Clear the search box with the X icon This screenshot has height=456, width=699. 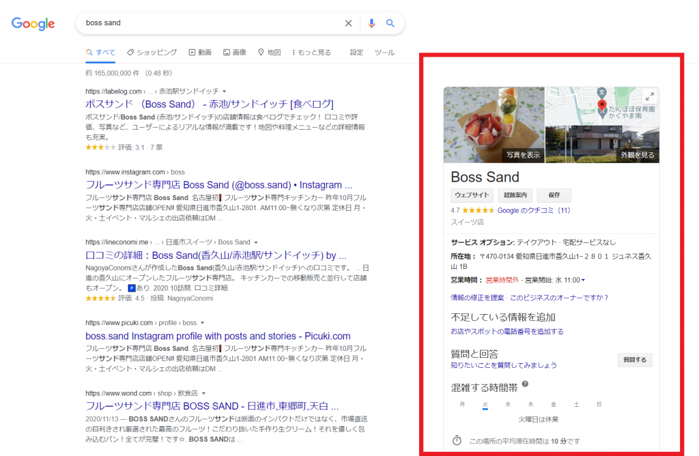348,23
